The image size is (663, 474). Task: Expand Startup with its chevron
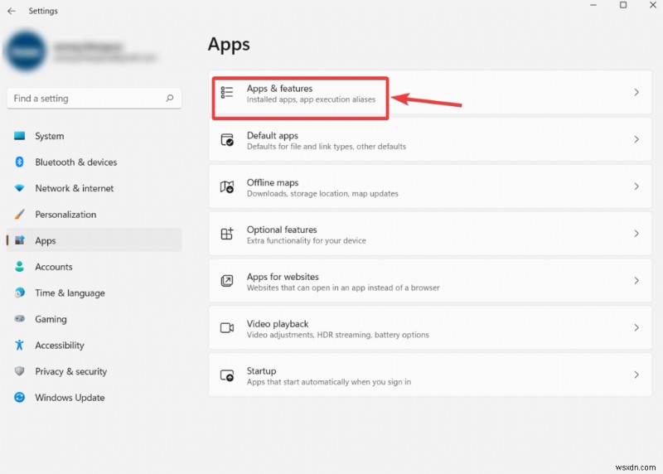pyautogui.click(x=636, y=375)
